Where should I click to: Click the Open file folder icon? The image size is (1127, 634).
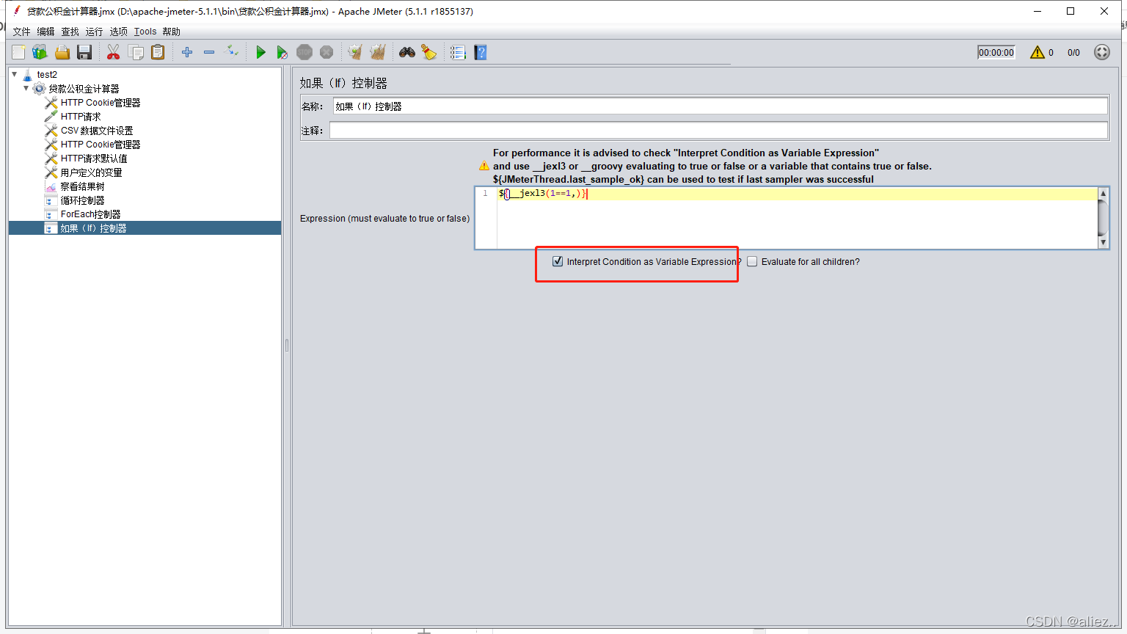(x=62, y=52)
